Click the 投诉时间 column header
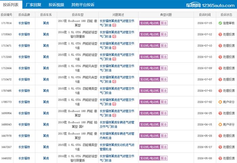 (x=205, y=15)
